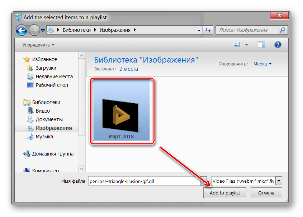Click the file name input field
The height and width of the screenshot is (217, 303).
(x=144, y=181)
